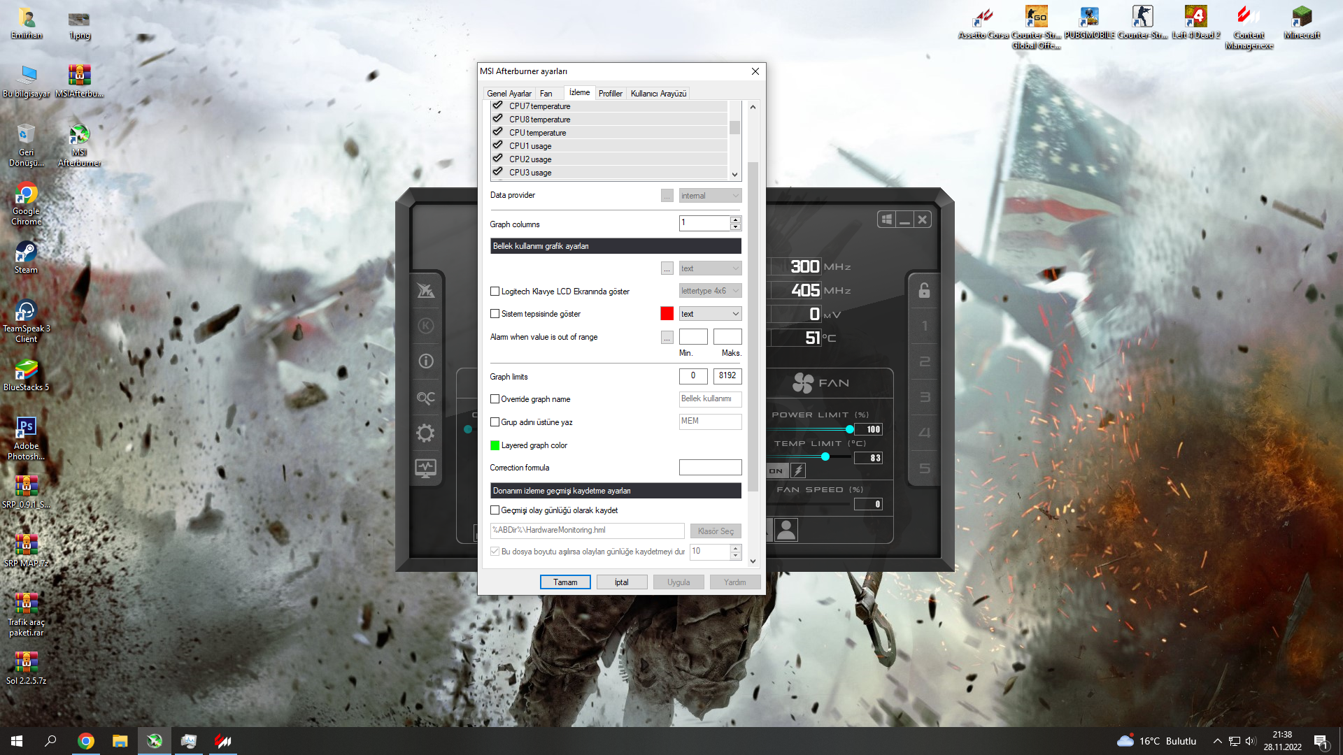The width and height of the screenshot is (1343, 755).
Task: Select profile slot 4 in Afterburner
Action: (x=924, y=433)
